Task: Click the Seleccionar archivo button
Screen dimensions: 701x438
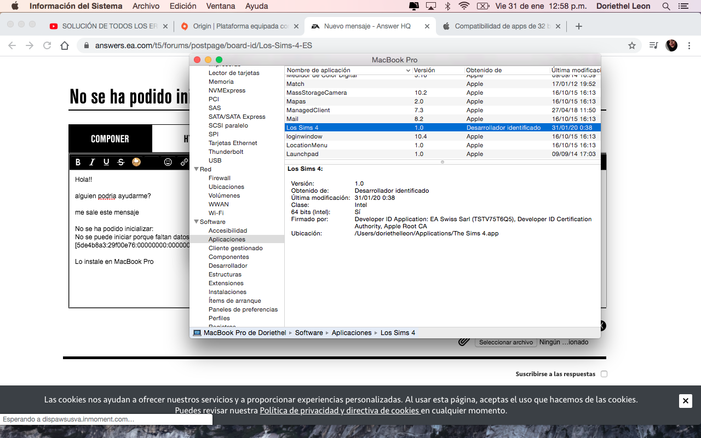Action: (x=506, y=342)
